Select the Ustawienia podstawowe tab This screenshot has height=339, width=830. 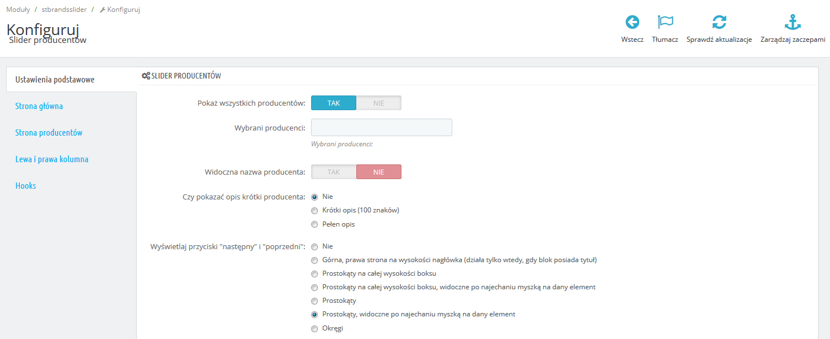point(55,80)
